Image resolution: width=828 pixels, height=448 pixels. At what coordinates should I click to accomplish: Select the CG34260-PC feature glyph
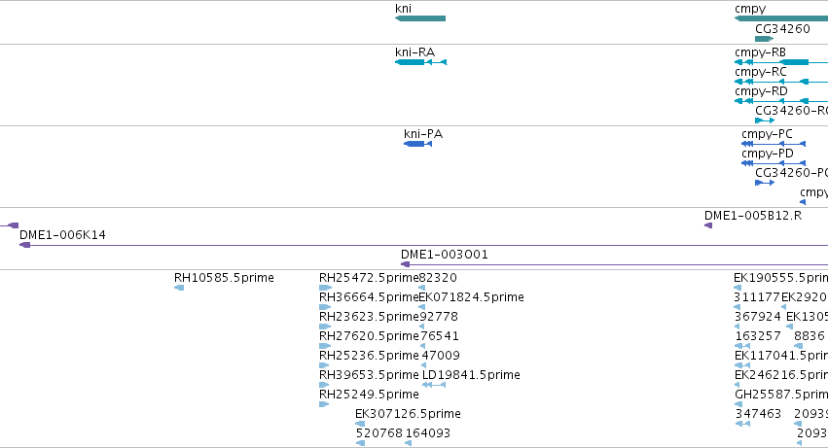pyautogui.click(x=765, y=183)
